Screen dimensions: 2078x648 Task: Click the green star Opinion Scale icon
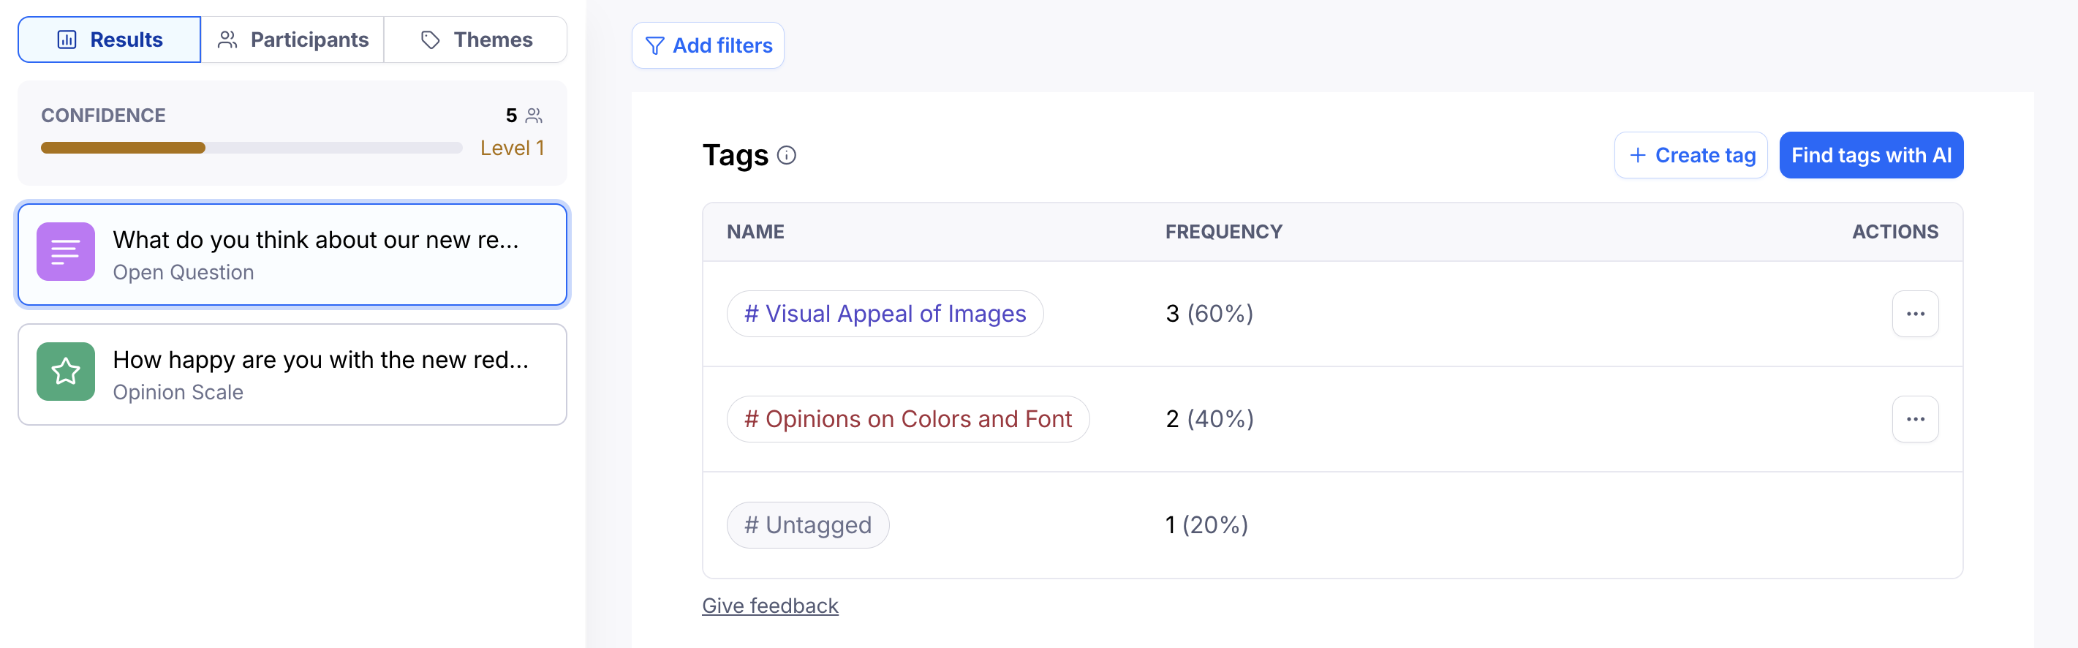tap(65, 372)
